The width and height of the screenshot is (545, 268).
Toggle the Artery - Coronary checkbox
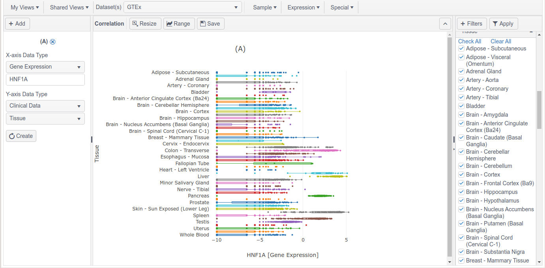click(x=461, y=89)
